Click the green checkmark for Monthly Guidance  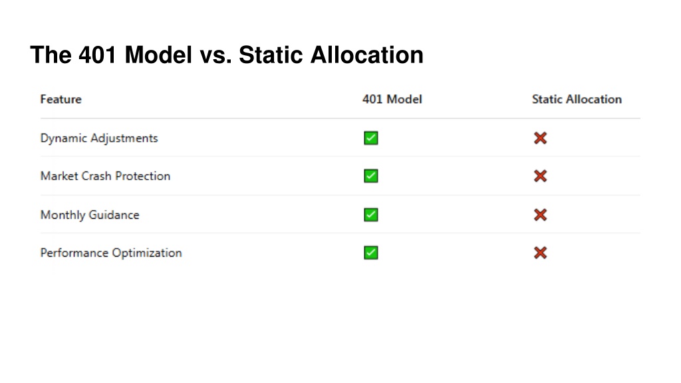click(x=371, y=215)
